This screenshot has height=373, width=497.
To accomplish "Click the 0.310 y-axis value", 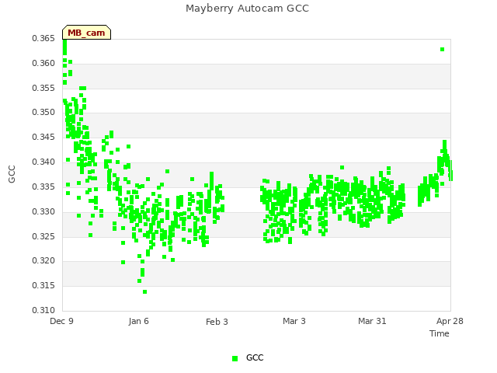I will pos(43,310).
